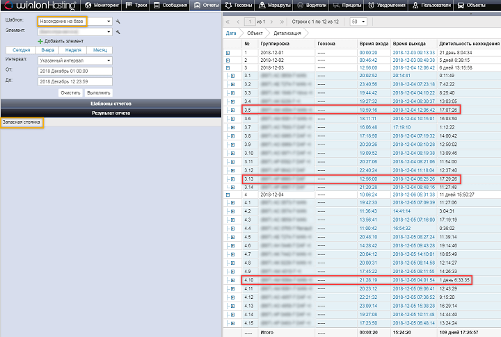Select the Неделя interval tab
This screenshot has height=337, width=501.
73,51
